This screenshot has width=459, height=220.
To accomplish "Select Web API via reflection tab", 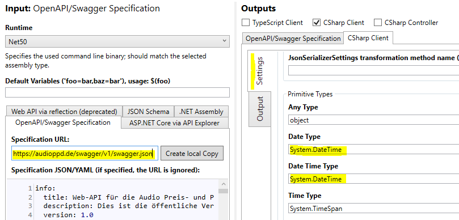I will pos(64,112).
